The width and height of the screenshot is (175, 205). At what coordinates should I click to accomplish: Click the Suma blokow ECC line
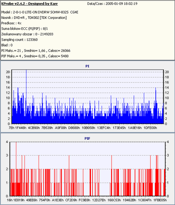(24, 29)
